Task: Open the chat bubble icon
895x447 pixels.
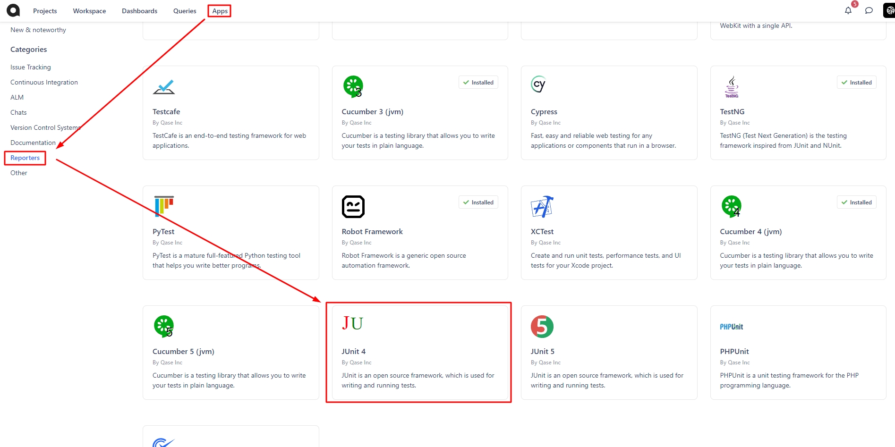Action: click(869, 10)
